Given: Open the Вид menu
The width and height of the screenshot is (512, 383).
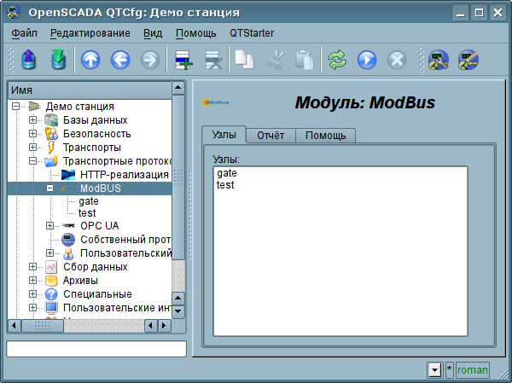Looking at the screenshot, I should pos(153,33).
